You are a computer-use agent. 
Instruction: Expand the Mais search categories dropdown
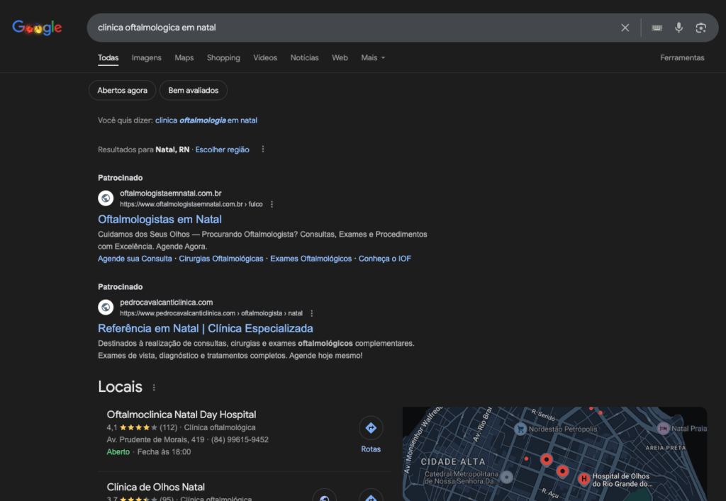(373, 58)
